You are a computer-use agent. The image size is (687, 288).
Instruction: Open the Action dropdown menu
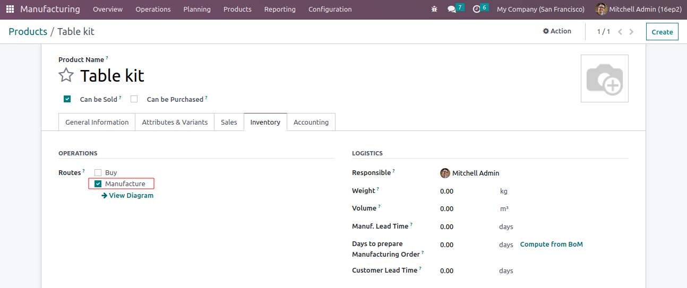click(557, 31)
